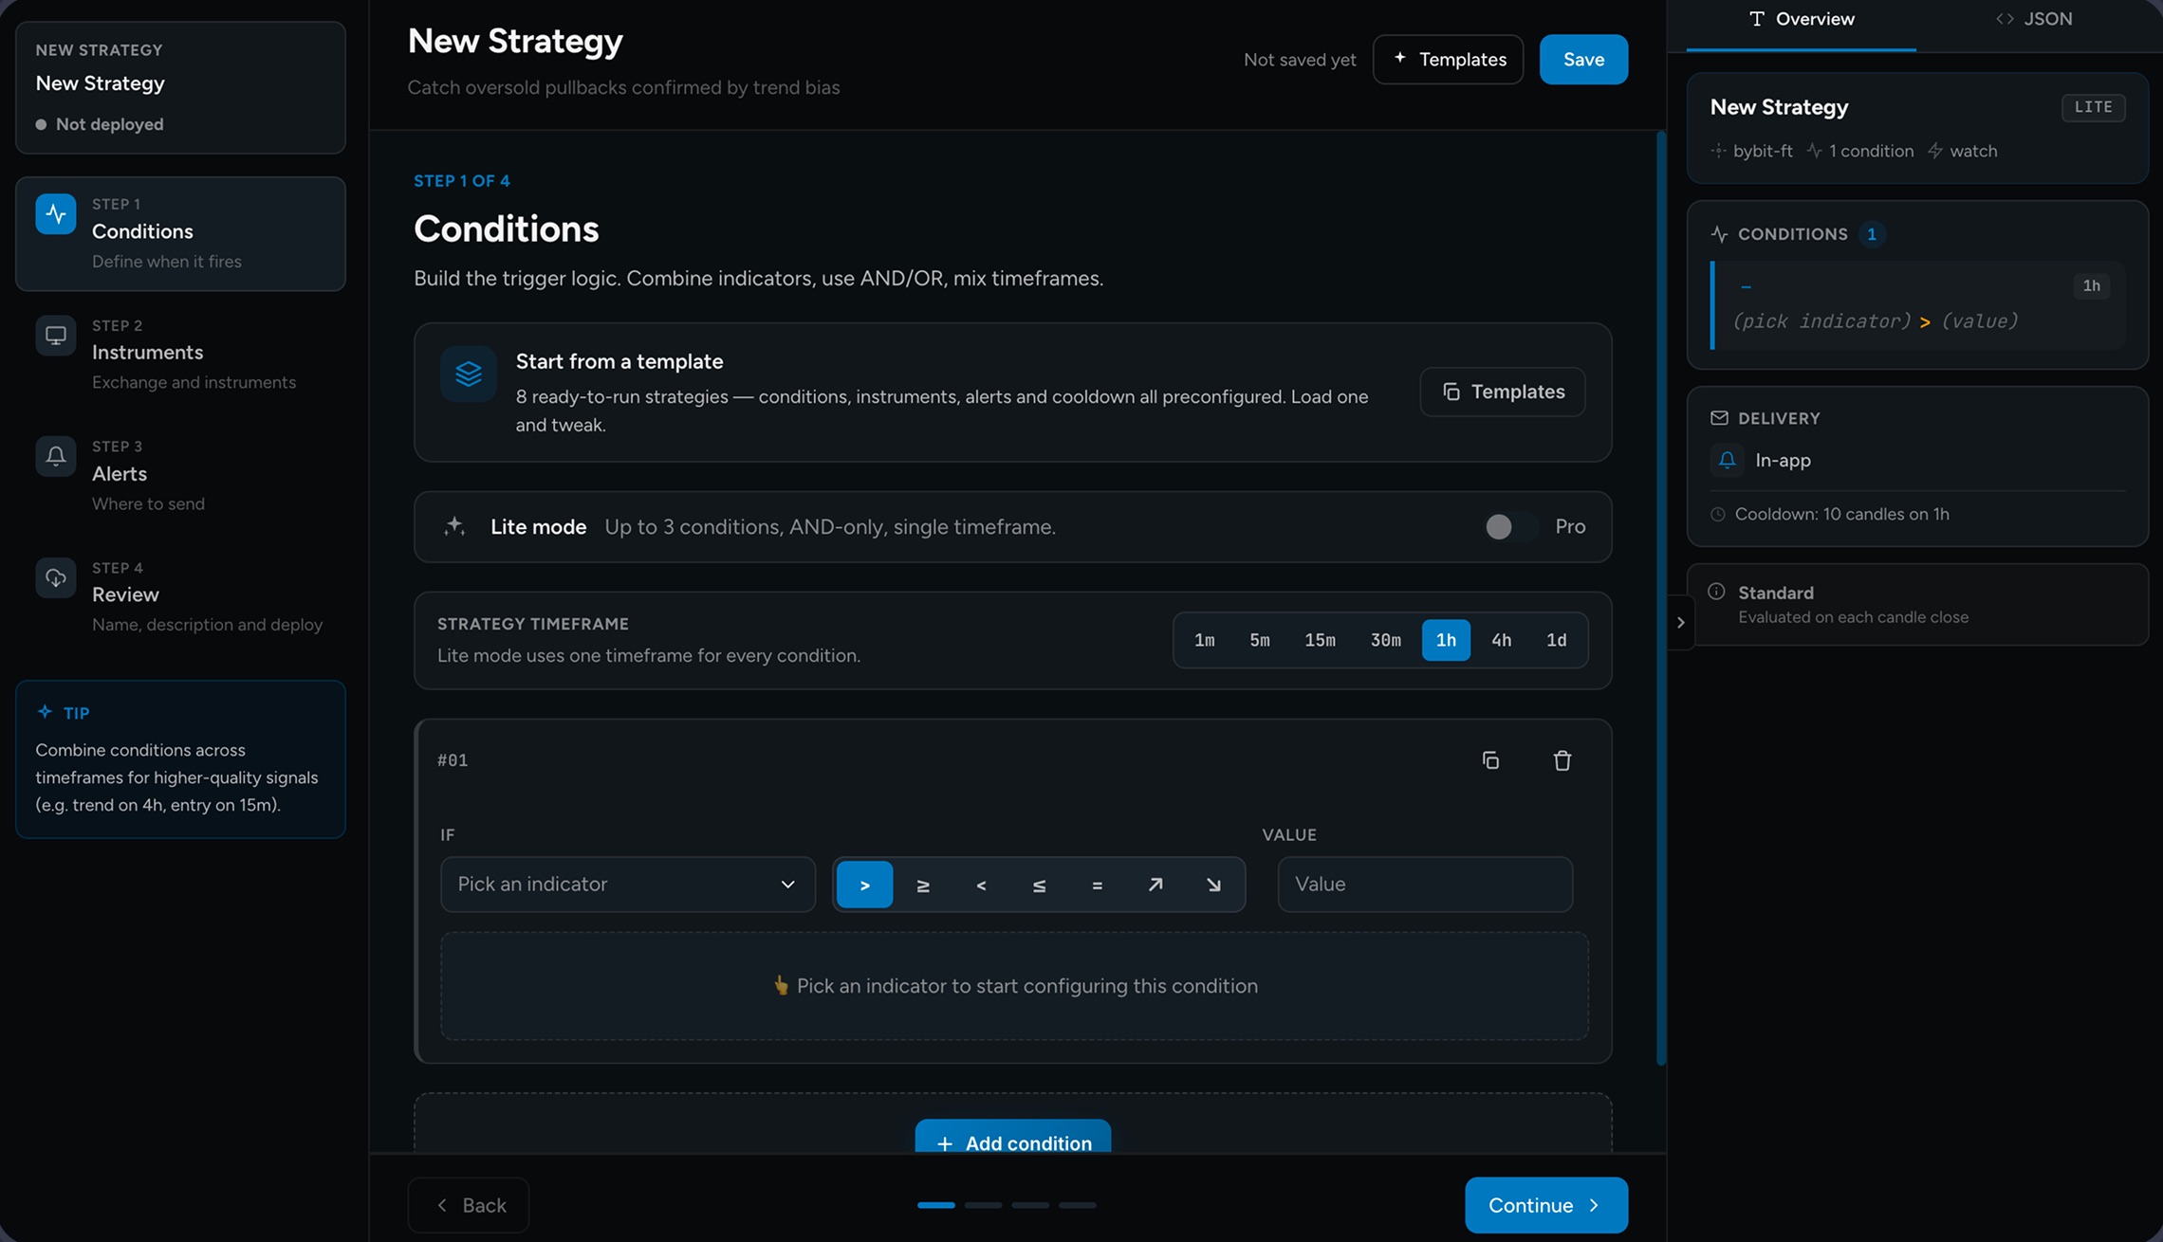Select the 1h timeframe

pyautogui.click(x=1446, y=640)
